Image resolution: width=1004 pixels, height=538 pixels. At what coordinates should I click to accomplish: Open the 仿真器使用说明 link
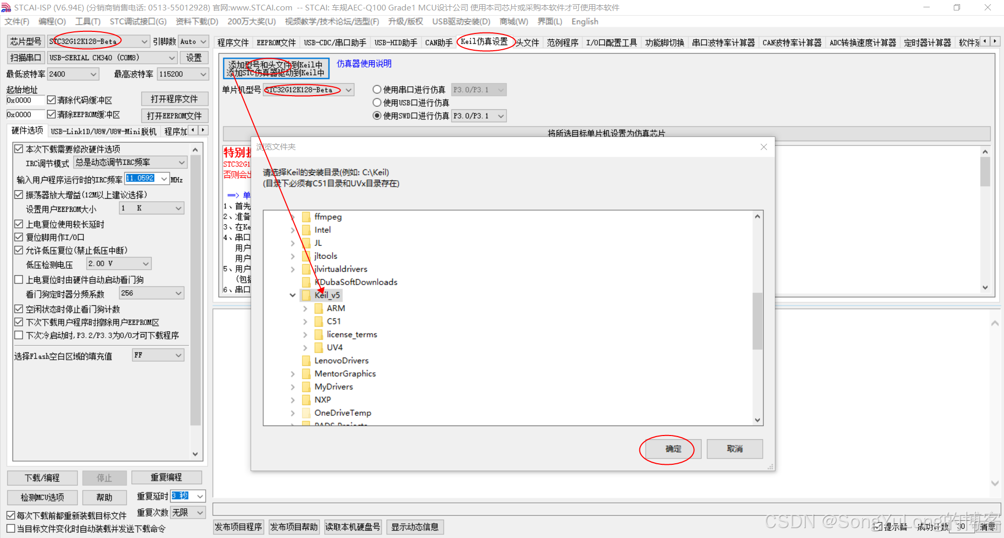click(364, 64)
